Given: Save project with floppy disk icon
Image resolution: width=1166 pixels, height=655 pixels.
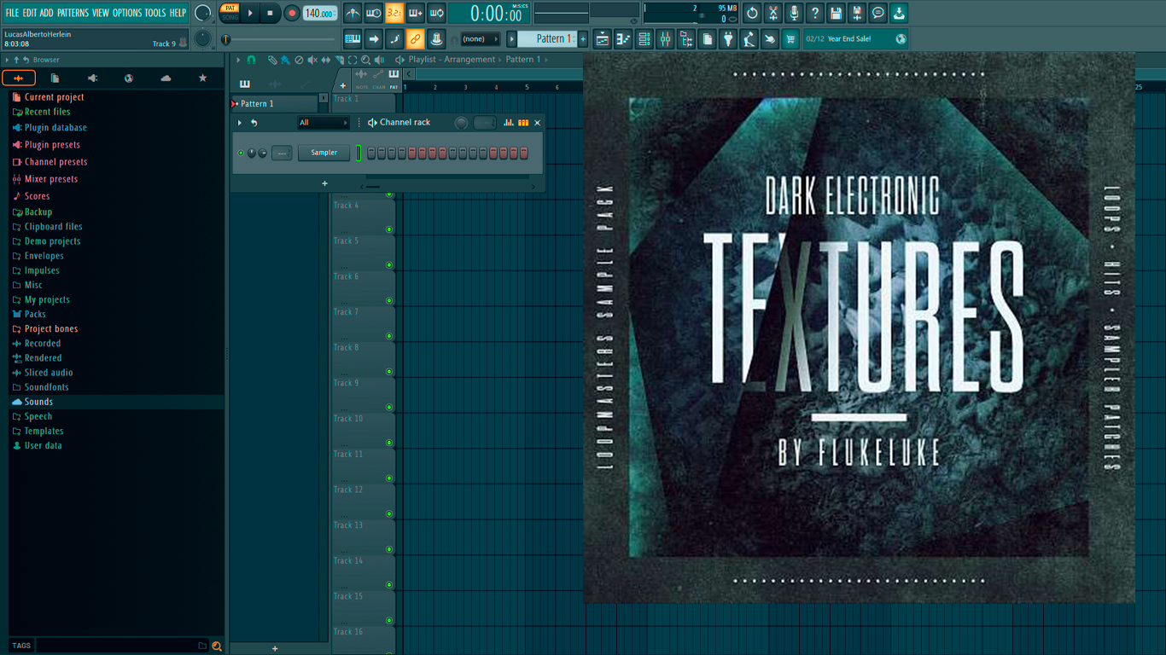Looking at the screenshot, I should 836,13.
